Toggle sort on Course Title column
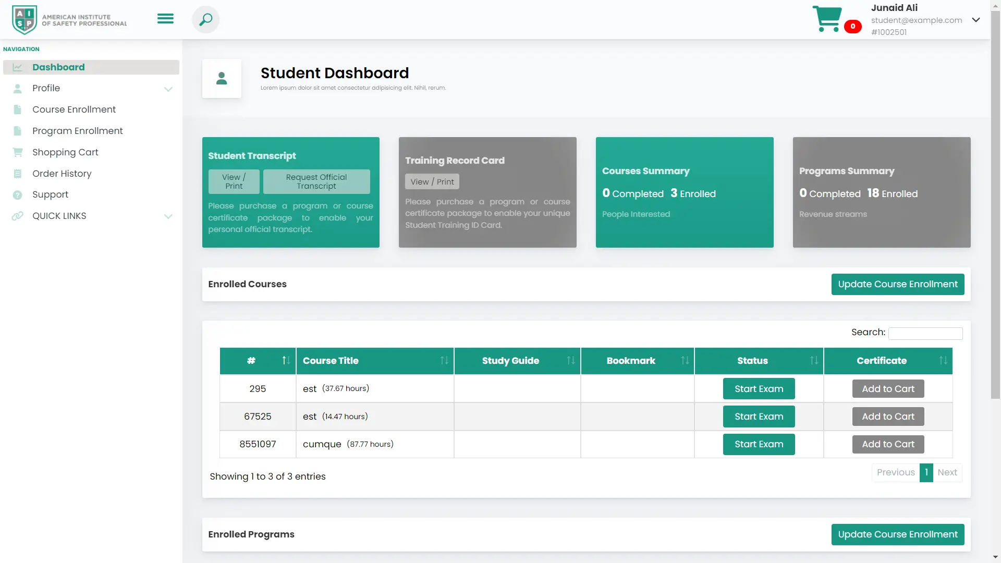Screen dimensions: 1001x563 click(444, 361)
